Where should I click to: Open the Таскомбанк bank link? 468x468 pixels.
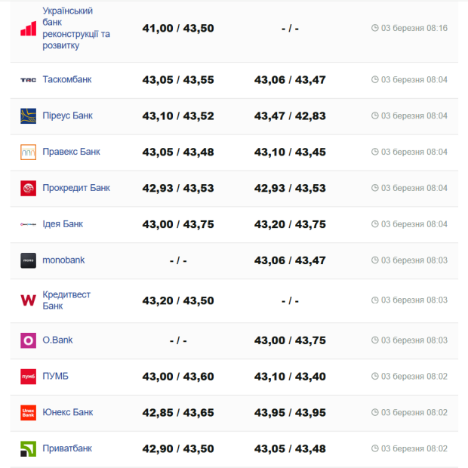(x=67, y=79)
